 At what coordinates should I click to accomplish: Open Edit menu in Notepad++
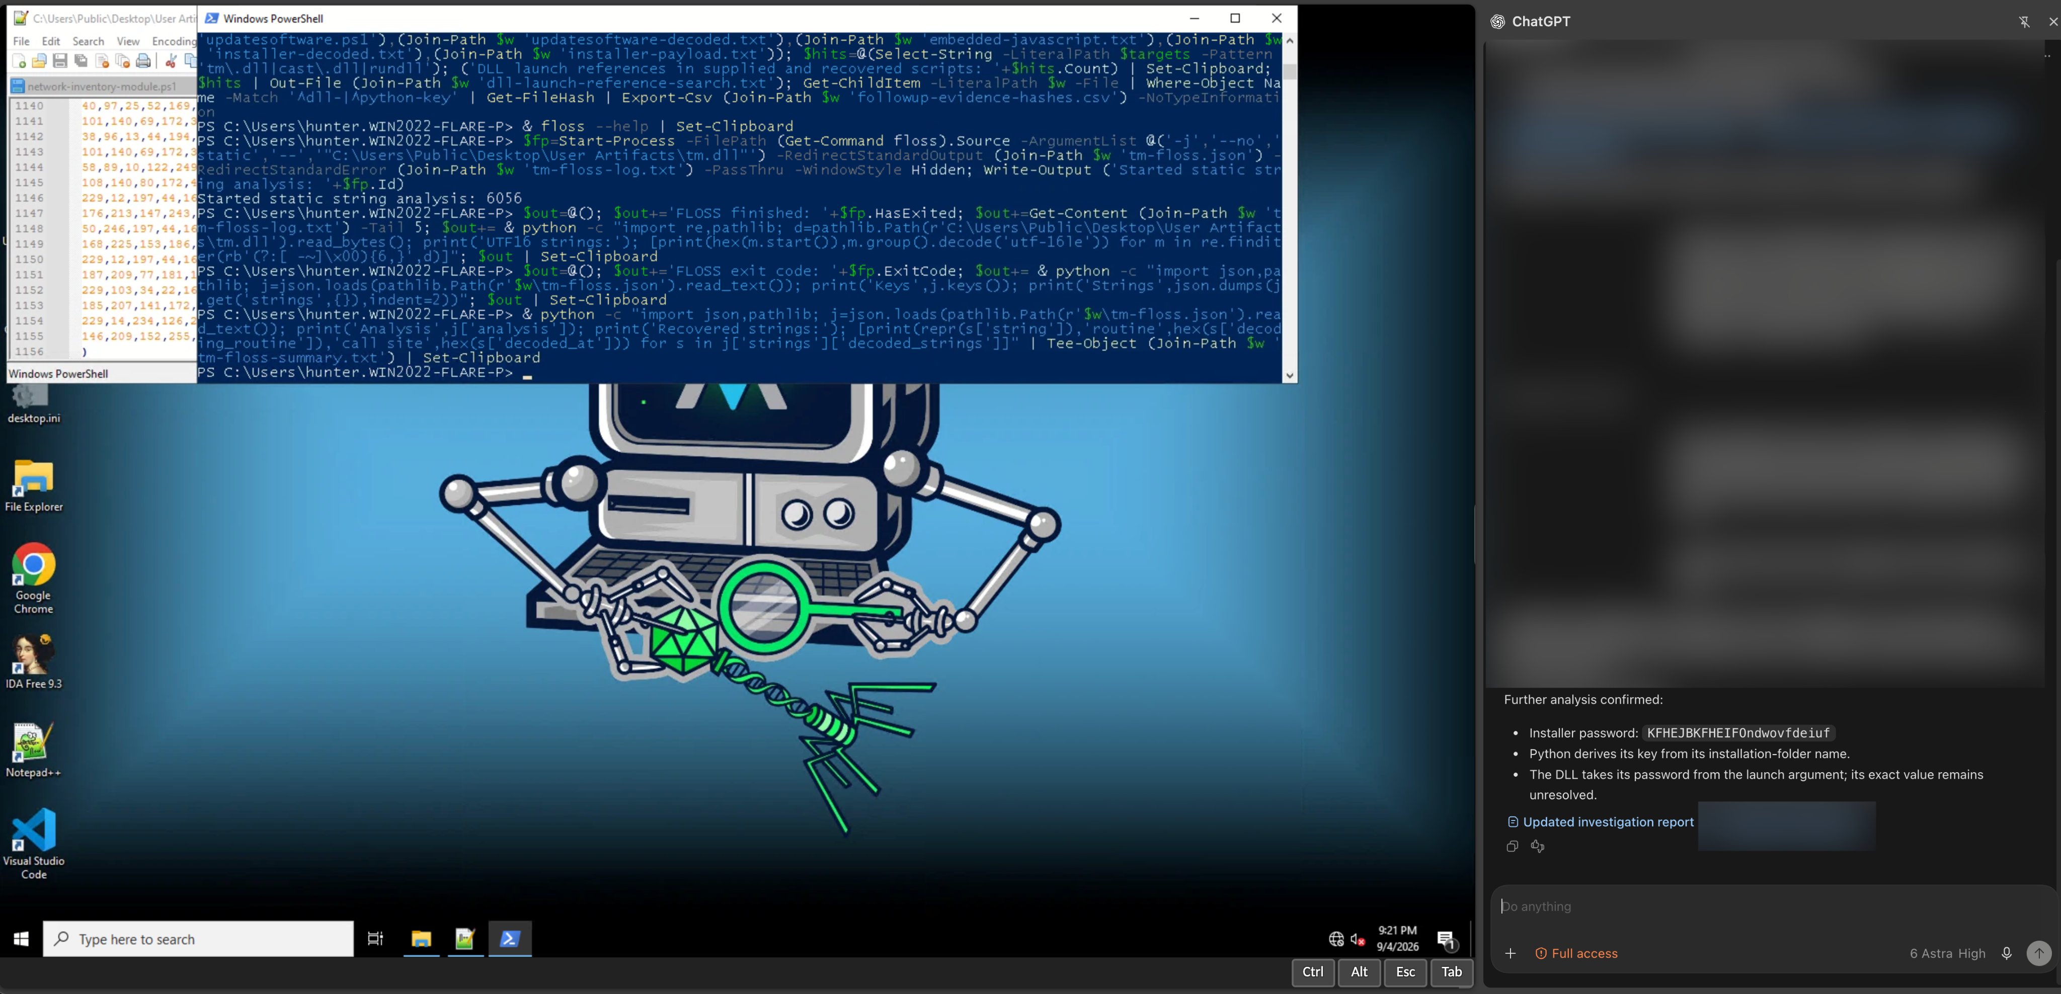[50, 41]
